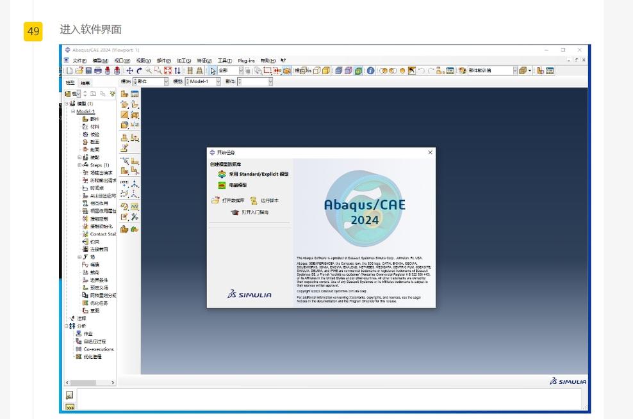Click the Create Part icon in toolbox

pyautogui.click(x=124, y=94)
